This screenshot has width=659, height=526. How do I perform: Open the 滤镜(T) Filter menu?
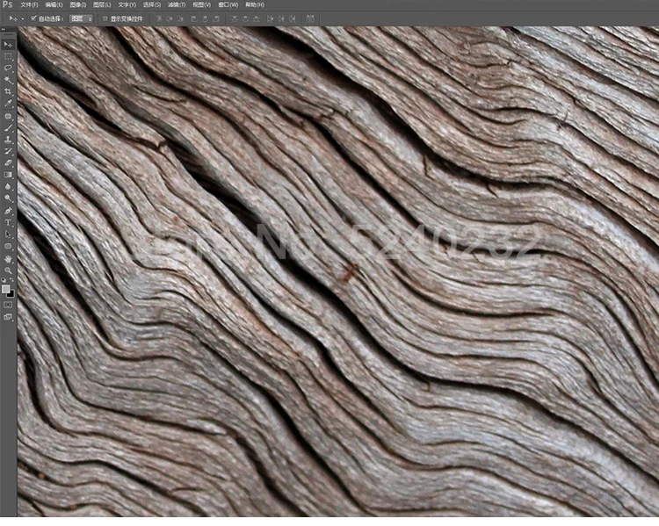click(x=177, y=5)
